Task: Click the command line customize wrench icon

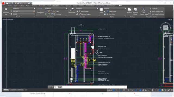Action: coord(52,87)
